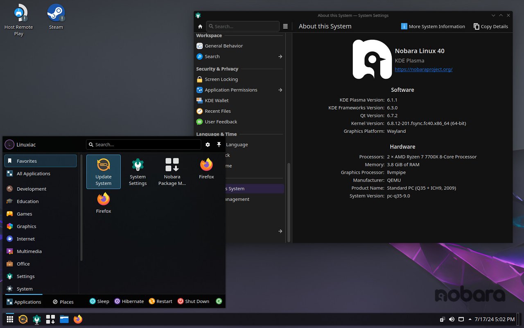This screenshot has width=524, height=328.
Task: Click the System Settings sidebar scrollbar
Action: point(289,202)
